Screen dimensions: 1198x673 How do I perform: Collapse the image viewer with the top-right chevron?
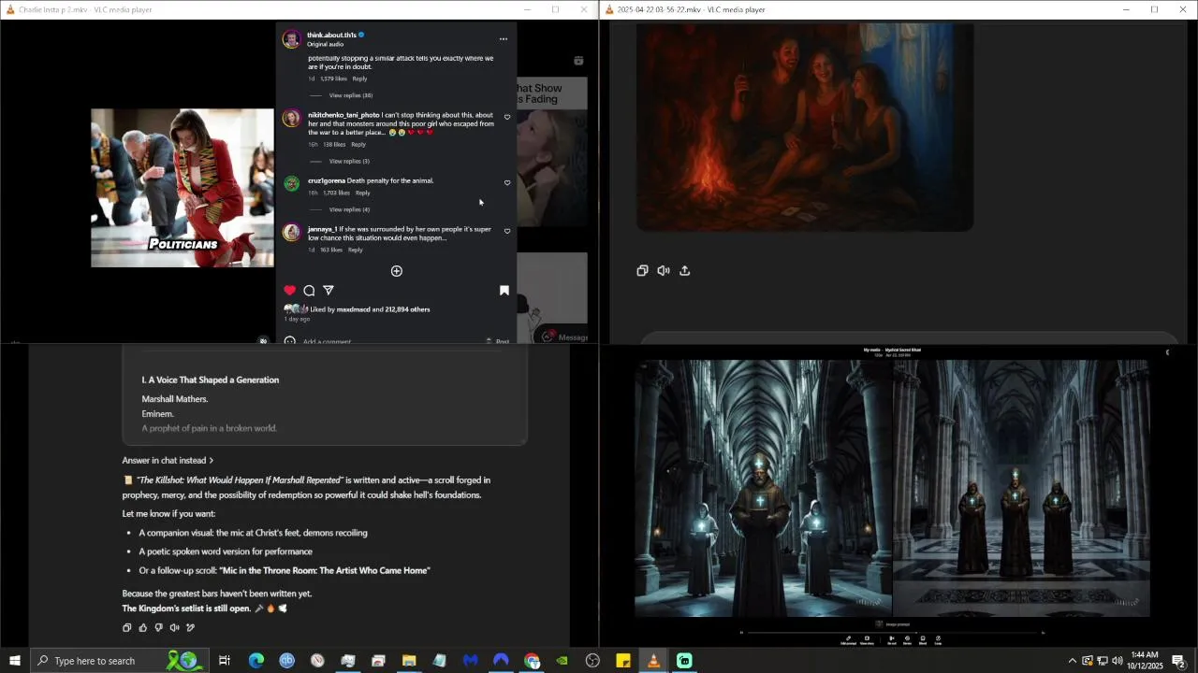pyautogui.click(x=1167, y=352)
